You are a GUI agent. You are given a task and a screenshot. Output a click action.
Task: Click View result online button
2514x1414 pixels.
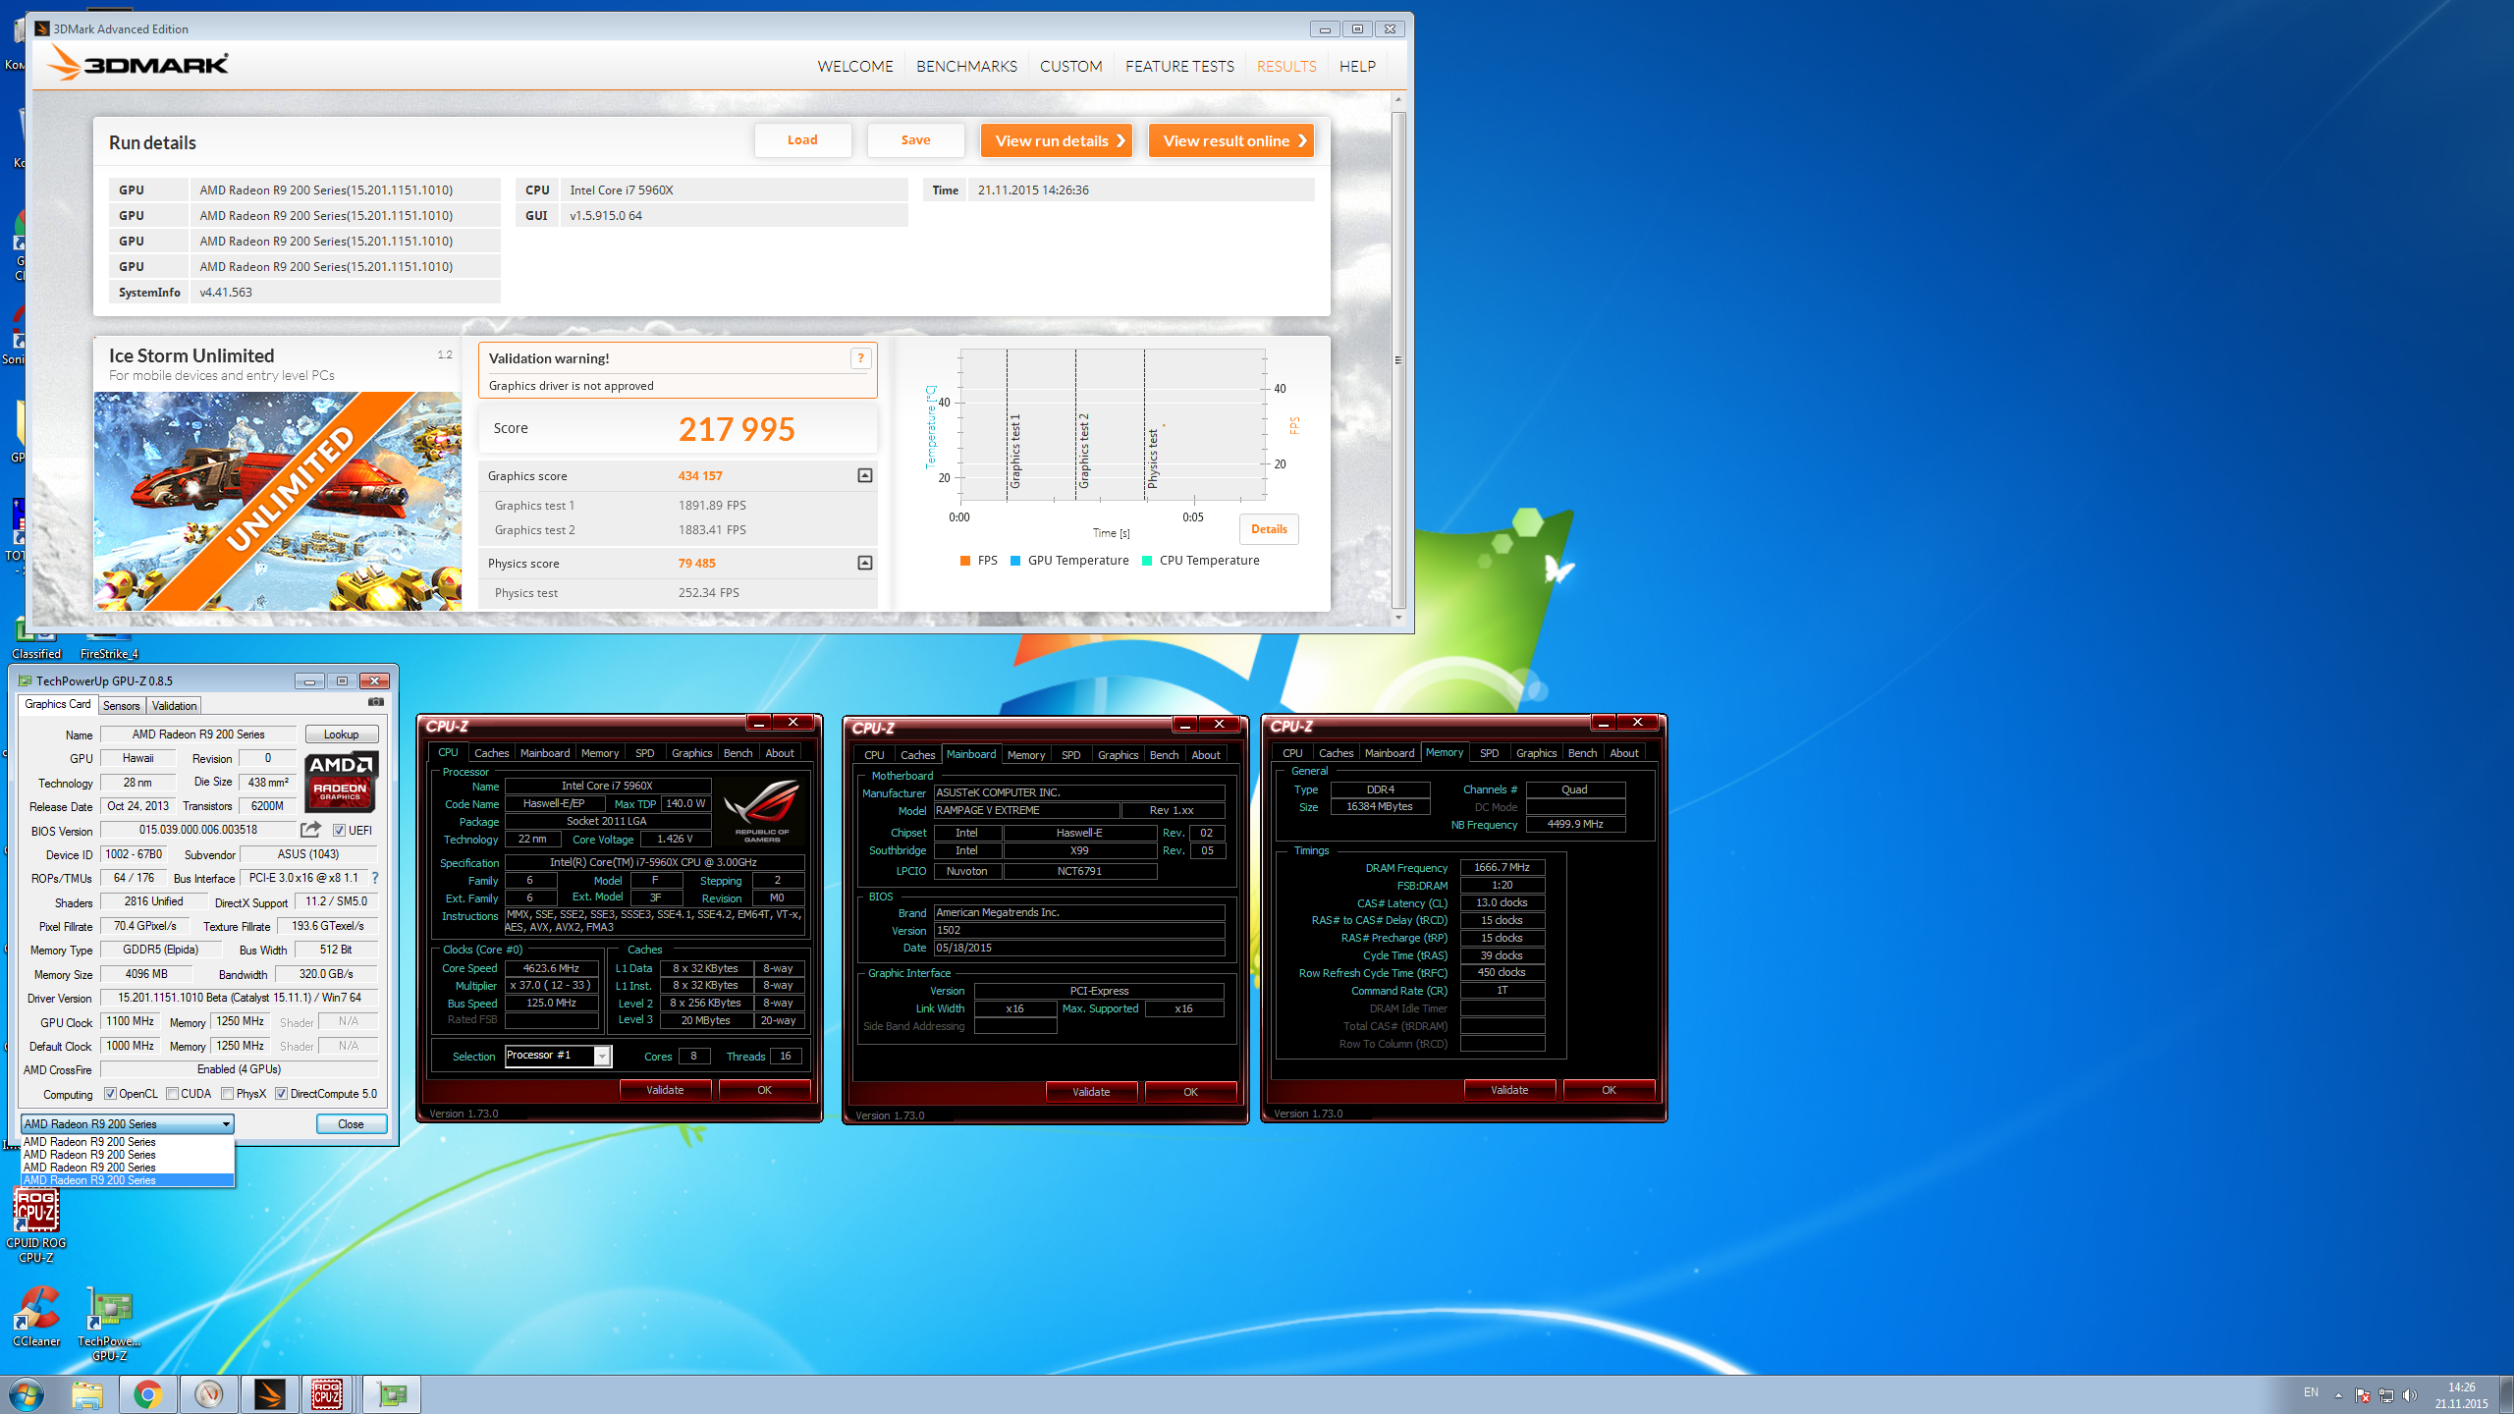pos(1231,140)
